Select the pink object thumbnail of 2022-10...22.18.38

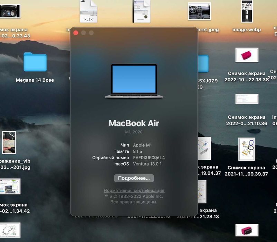[x=247, y=55]
